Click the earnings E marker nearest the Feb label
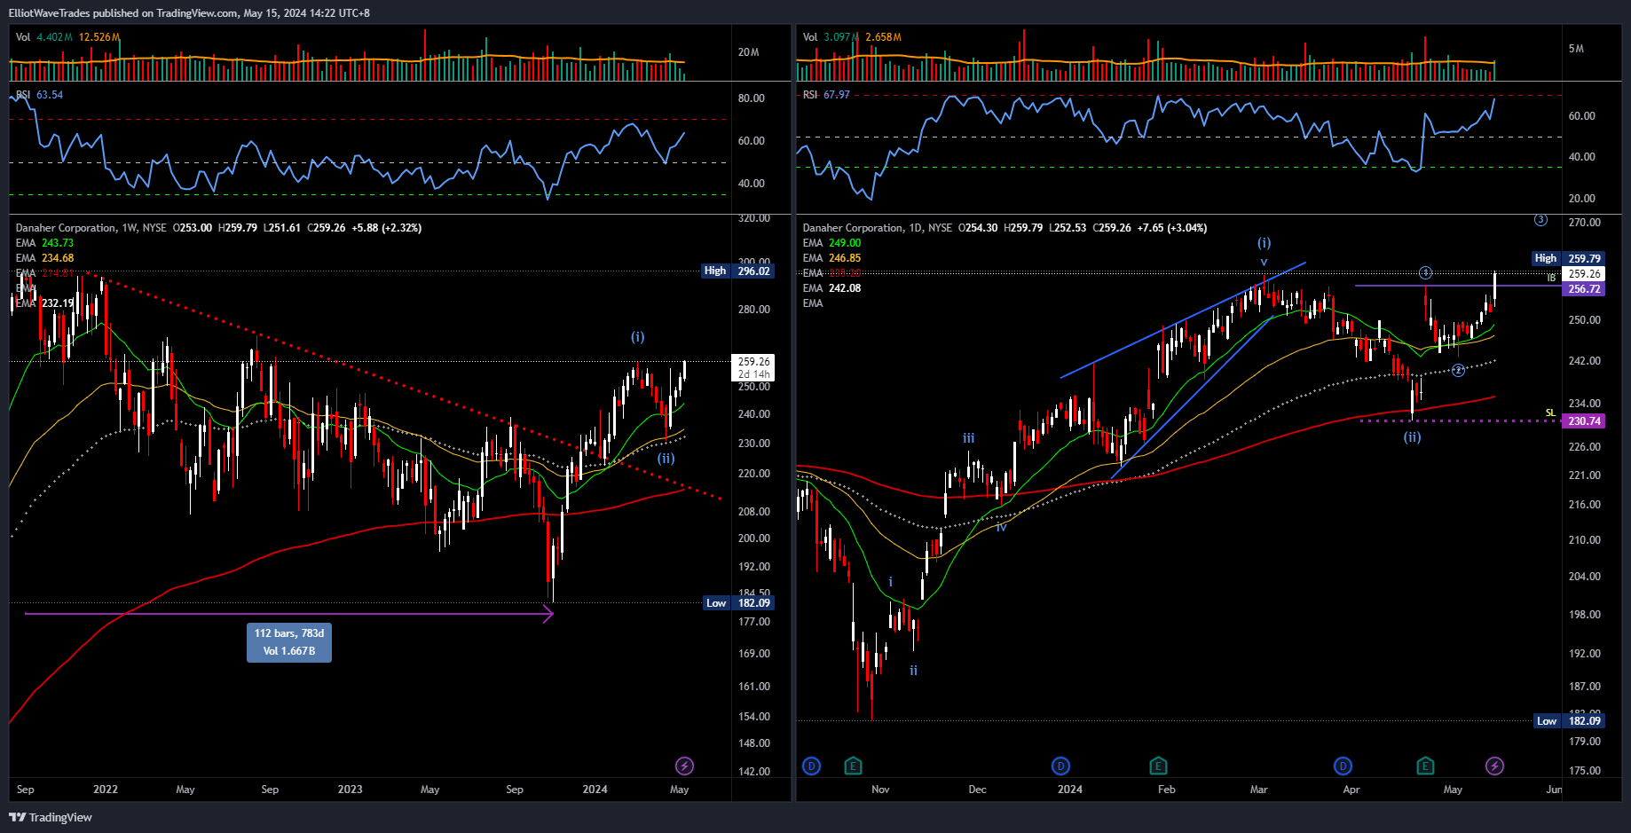This screenshot has width=1631, height=833. click(x=1158, y=766)
